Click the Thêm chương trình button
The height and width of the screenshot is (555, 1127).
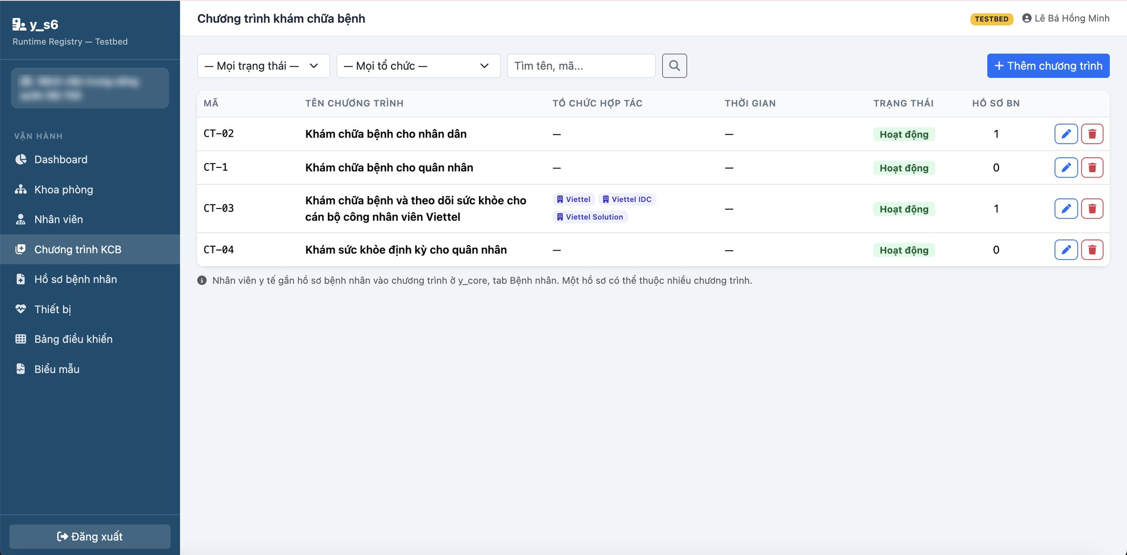pyautogui.click(x=1048, y=66)
